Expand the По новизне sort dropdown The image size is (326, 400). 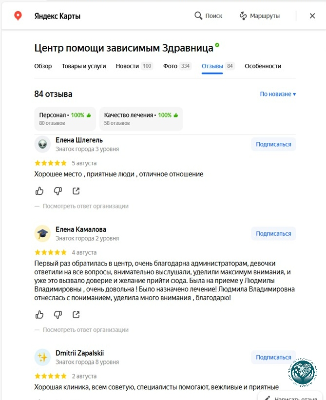[x=278, y=94]
